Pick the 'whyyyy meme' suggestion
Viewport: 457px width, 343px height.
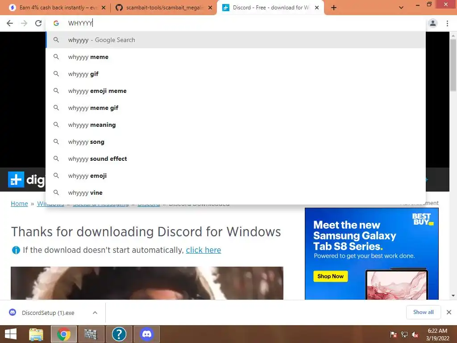pos(236,57)
